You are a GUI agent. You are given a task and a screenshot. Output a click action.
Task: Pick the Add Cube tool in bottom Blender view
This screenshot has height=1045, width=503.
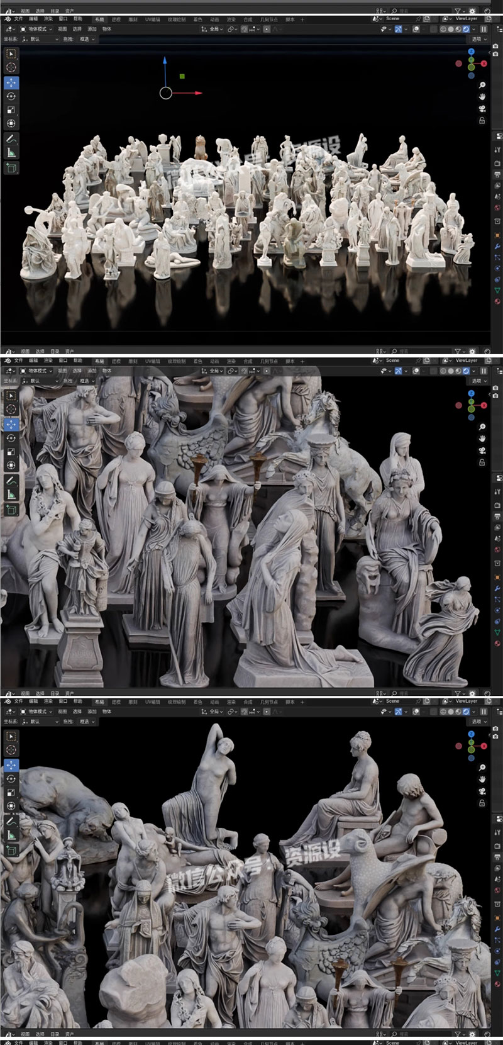[11, 850]
